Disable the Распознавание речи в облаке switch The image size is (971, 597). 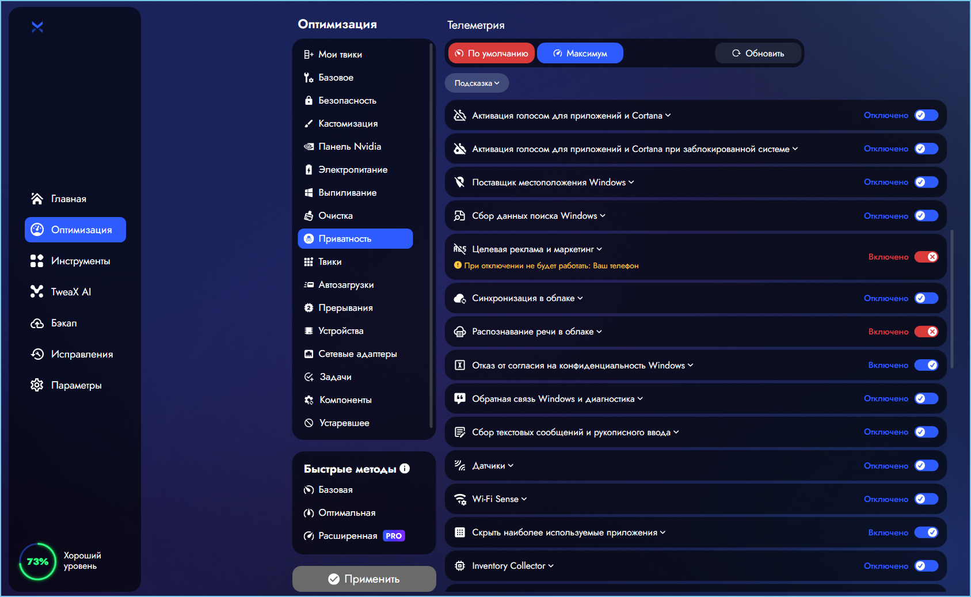click(x=926, y=332)
